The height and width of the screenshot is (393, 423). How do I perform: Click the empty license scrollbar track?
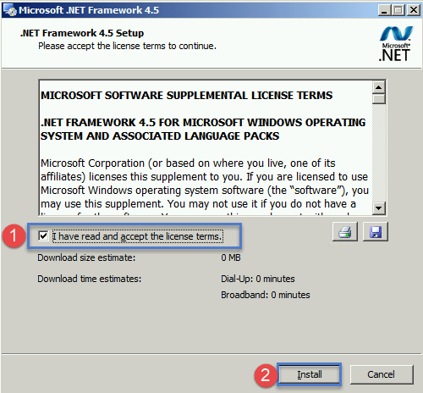[378, 153]
